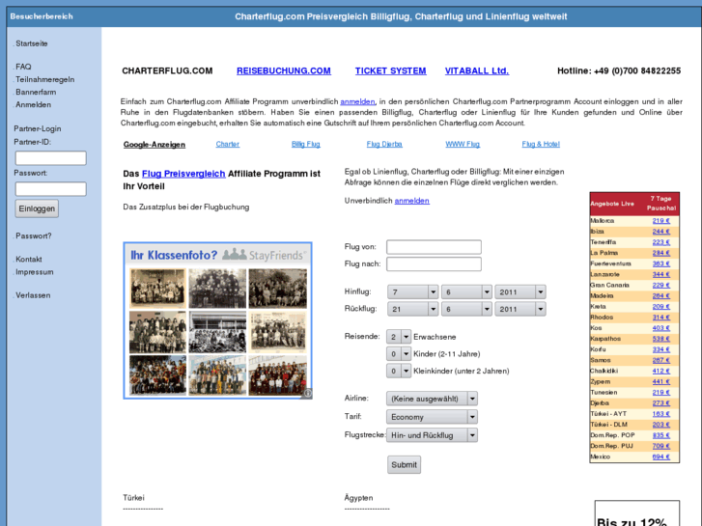Click the StayFriends Klassenfoto banner title
This screenshot has height=526, width=702.
point(174,255)
